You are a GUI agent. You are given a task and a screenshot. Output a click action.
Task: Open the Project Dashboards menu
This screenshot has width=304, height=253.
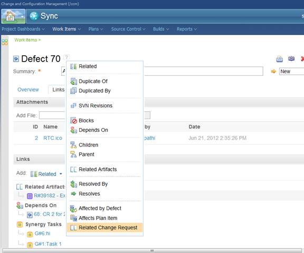(x=23, y=29)
